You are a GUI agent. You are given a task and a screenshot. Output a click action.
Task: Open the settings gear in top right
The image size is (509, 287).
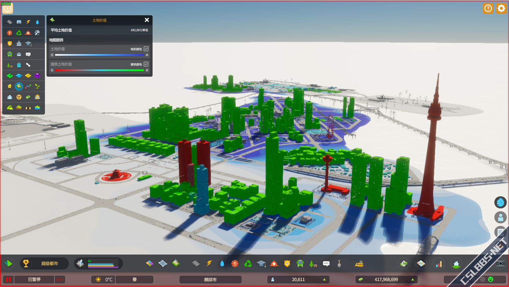[x=501, y=8]
